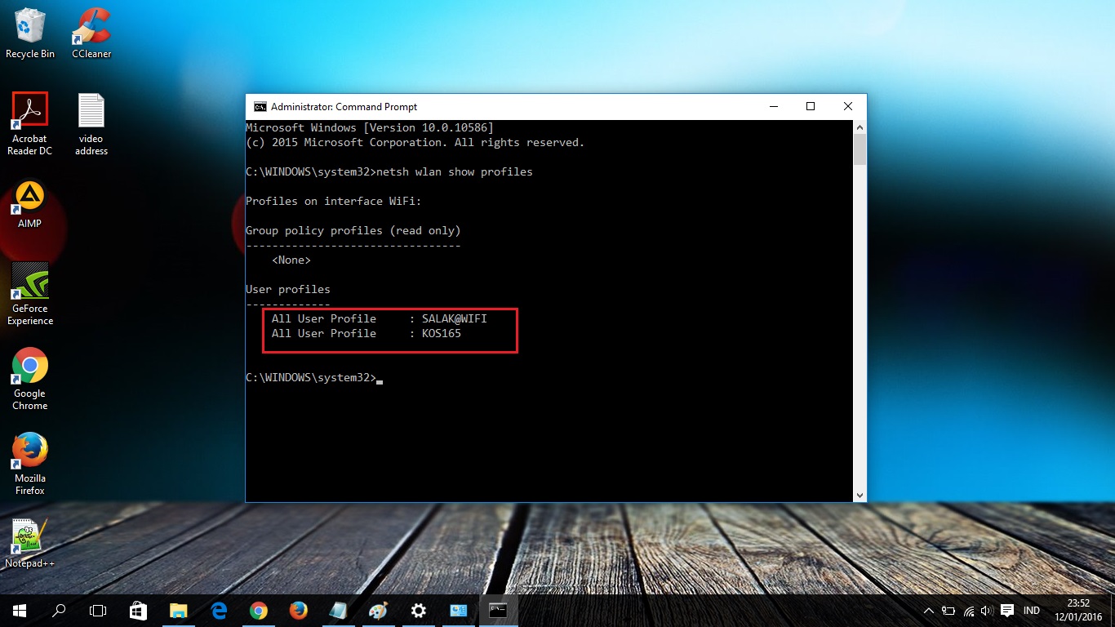The width and height of the screenshot is (1115, 627).
Task: Open GeForce Experience shortcut
Action: coord(30,295)
